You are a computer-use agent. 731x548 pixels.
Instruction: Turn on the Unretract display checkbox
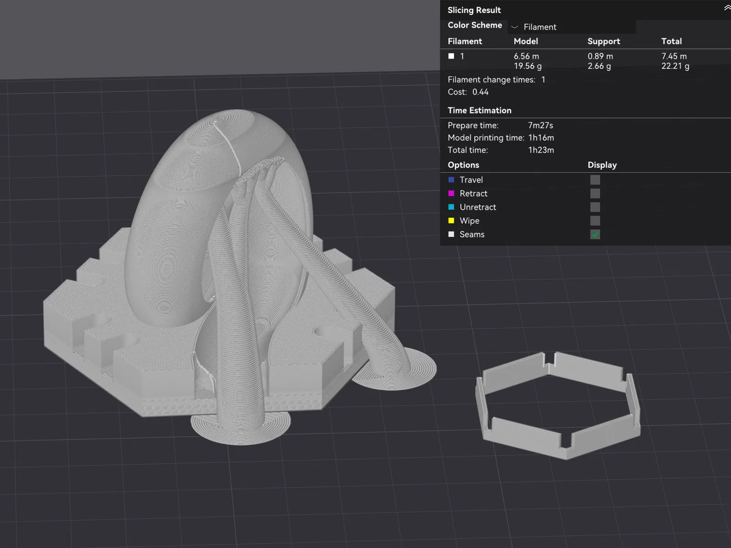(595, 207)
